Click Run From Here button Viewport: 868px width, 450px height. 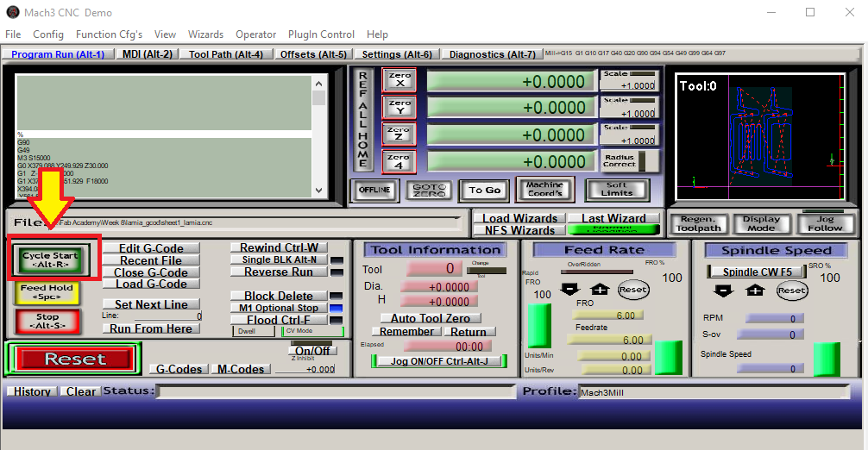tap(151, 328)
